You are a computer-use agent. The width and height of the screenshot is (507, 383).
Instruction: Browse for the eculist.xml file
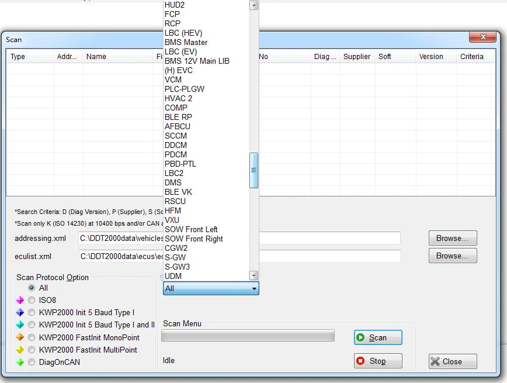pos(453,256)
